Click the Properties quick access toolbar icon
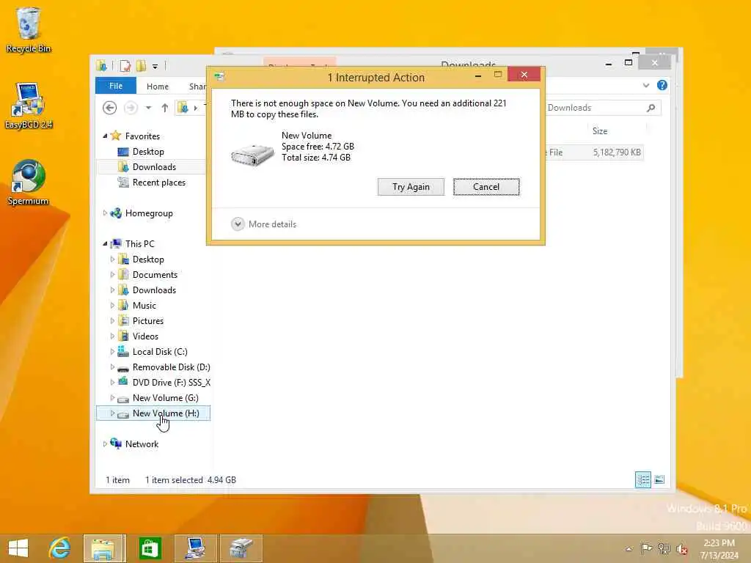 click(x=125, y=65)
